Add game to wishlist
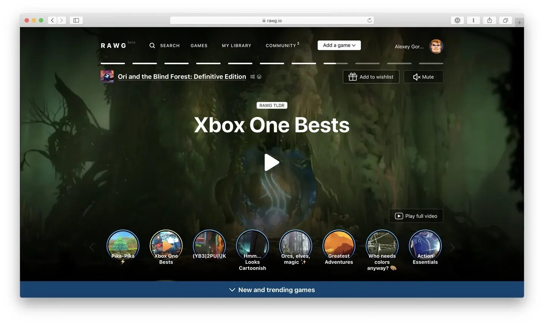Viewport: 544px width, 324px height. pos(371,77)
